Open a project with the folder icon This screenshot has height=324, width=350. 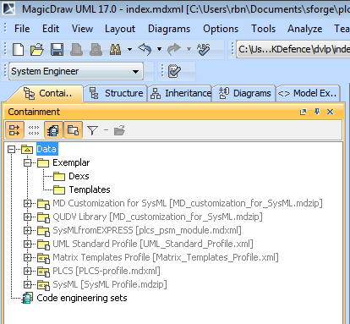(37, 49)
